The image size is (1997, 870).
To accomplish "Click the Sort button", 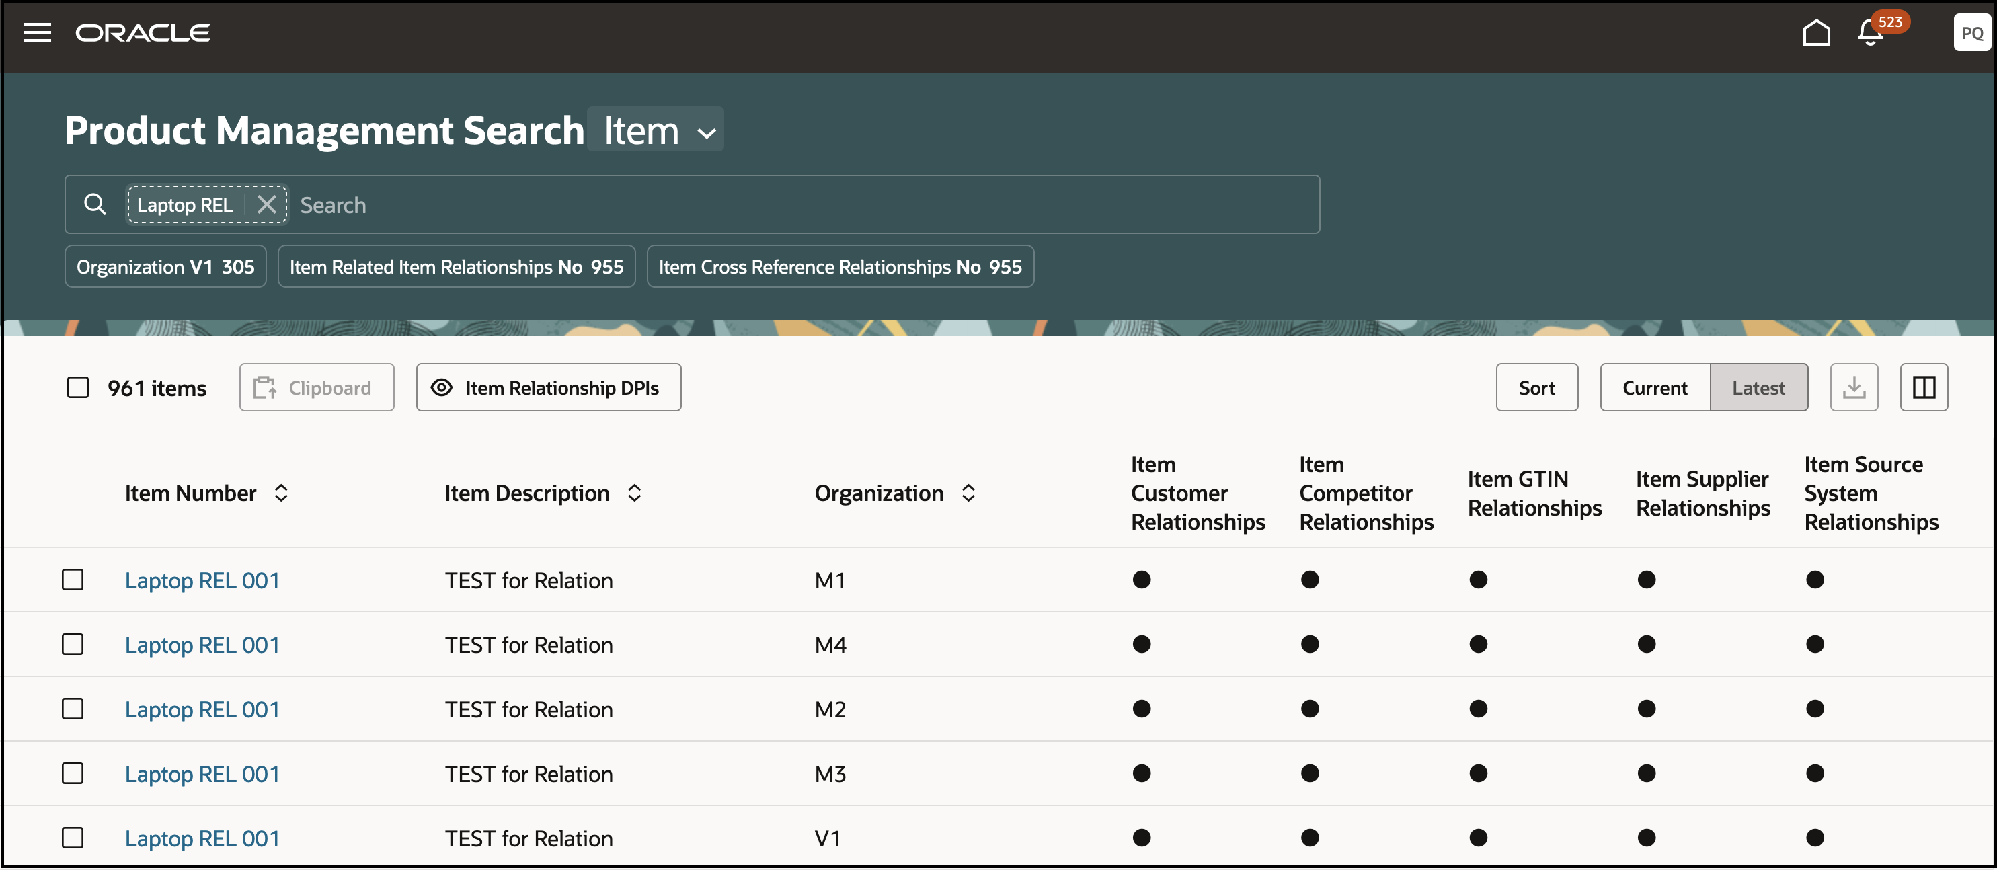I will click(x=1536, y=388).
